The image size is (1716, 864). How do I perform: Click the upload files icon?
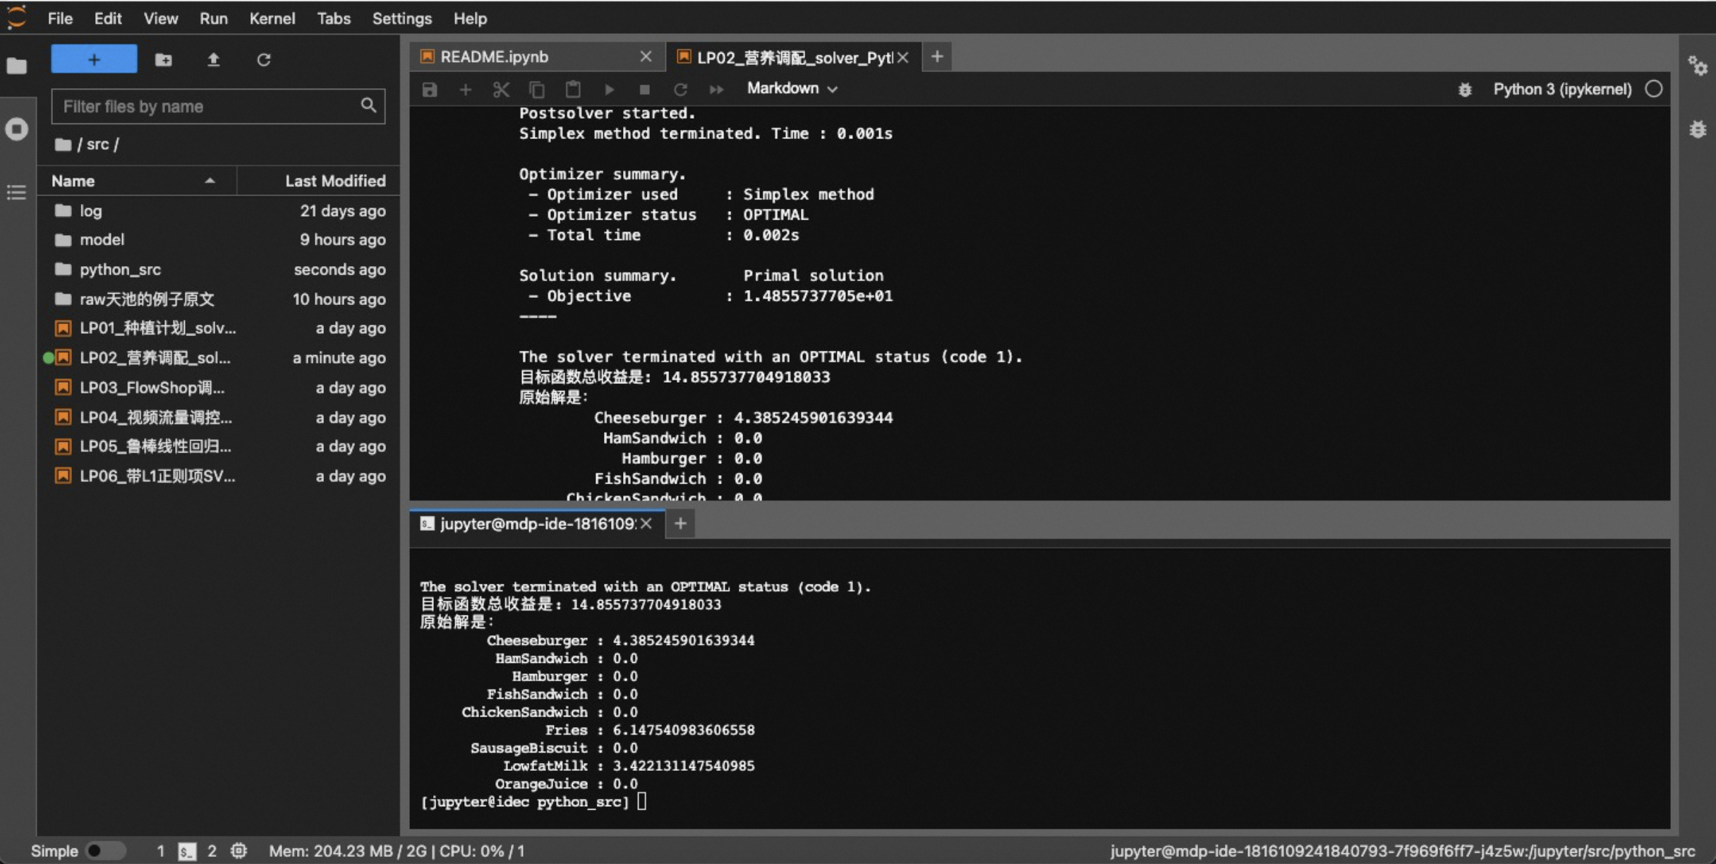coord(213,59)
